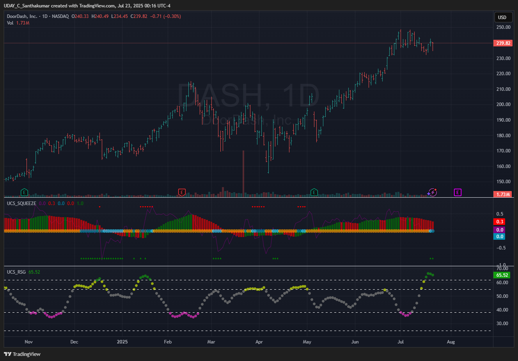Click the May label on time axis

(307, 342)
